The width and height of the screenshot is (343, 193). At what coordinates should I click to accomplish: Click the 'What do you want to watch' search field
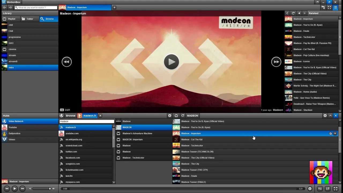(36, 8)
